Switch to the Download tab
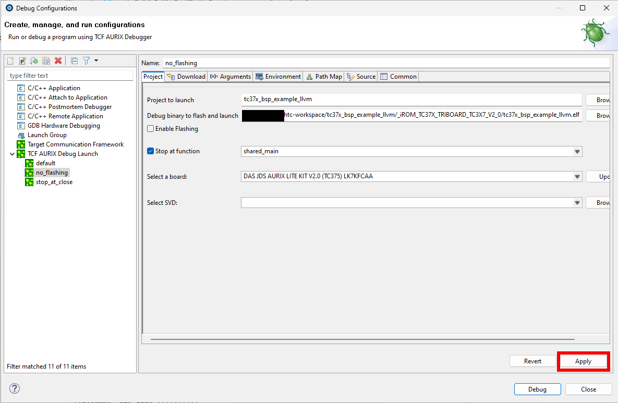This screenshot has width=618, height=403. pyautogui.click(x=186, y=77)
